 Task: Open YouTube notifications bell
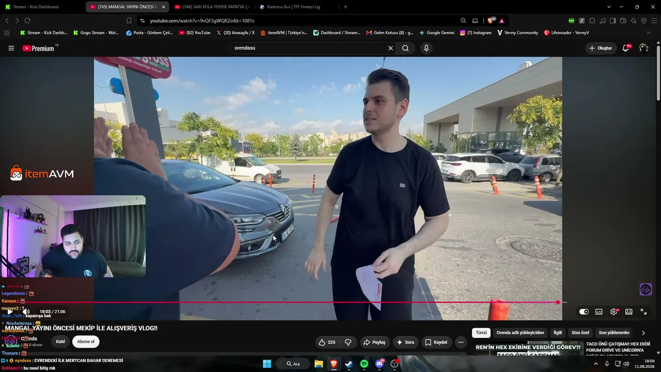(626, 48)
